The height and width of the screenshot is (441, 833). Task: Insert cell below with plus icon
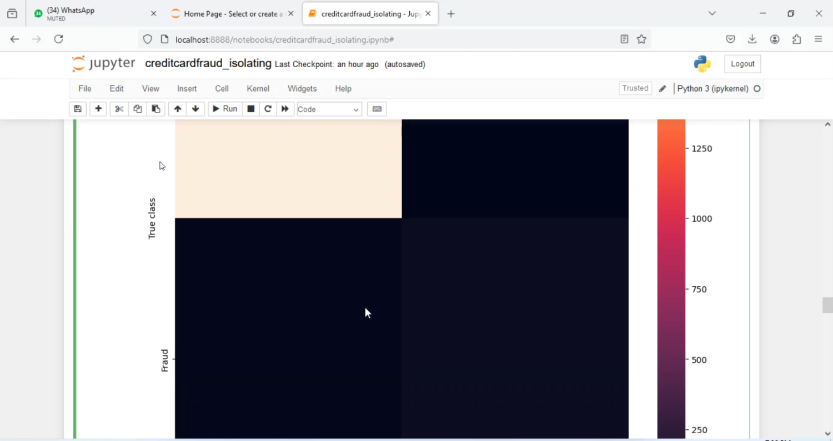click(98, 109)
